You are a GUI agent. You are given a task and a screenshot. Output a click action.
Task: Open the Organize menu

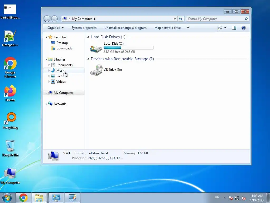56,28
